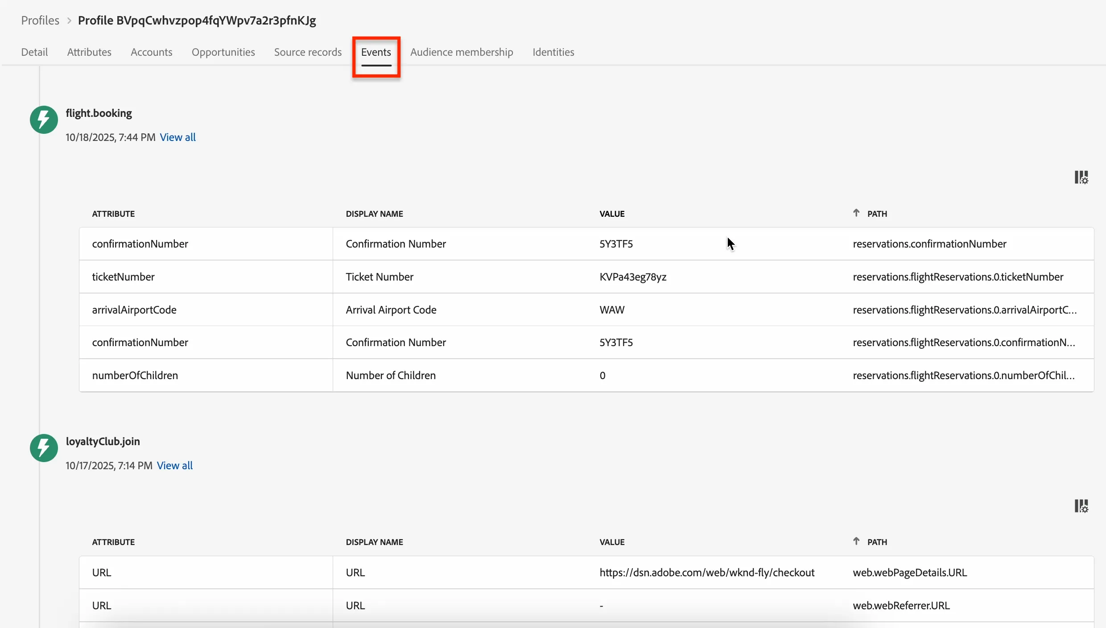Click ATTRIBUTE header in loyaltyClub.join table
Screen dimensions: 1106x628
tap(113, 542)
